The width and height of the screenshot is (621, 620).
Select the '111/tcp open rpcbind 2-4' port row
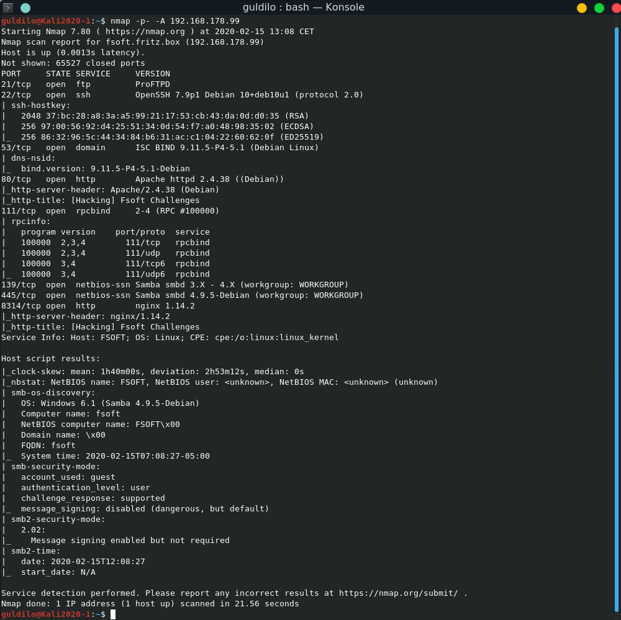click(110, 211)
